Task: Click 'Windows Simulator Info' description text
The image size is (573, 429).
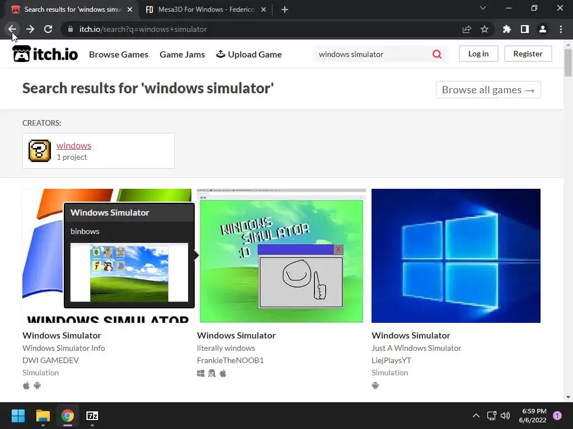Action: click(x=64, y=348)
